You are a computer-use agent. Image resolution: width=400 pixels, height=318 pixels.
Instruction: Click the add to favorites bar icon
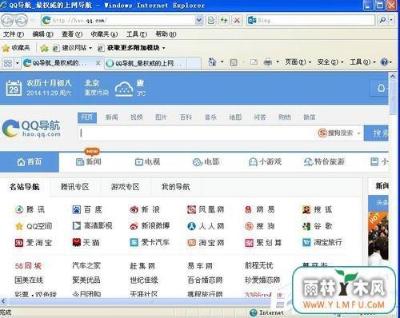click(x=45, y=48)
